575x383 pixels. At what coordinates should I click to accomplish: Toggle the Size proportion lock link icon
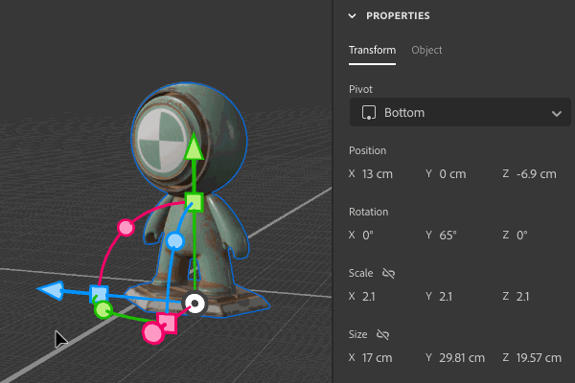[382, 334]
